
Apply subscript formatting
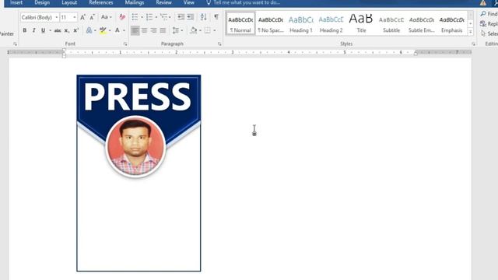pos(67,30)
